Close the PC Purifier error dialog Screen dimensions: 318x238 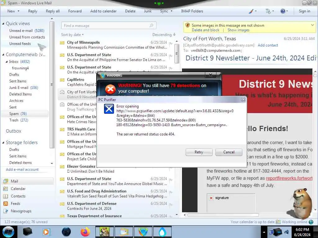[243, 99]
